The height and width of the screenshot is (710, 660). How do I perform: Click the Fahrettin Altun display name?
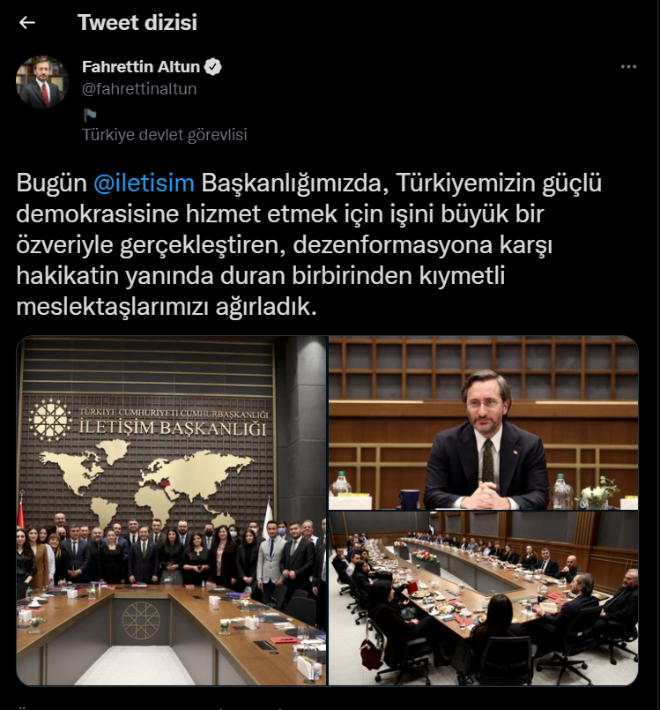tap(141, 67)
